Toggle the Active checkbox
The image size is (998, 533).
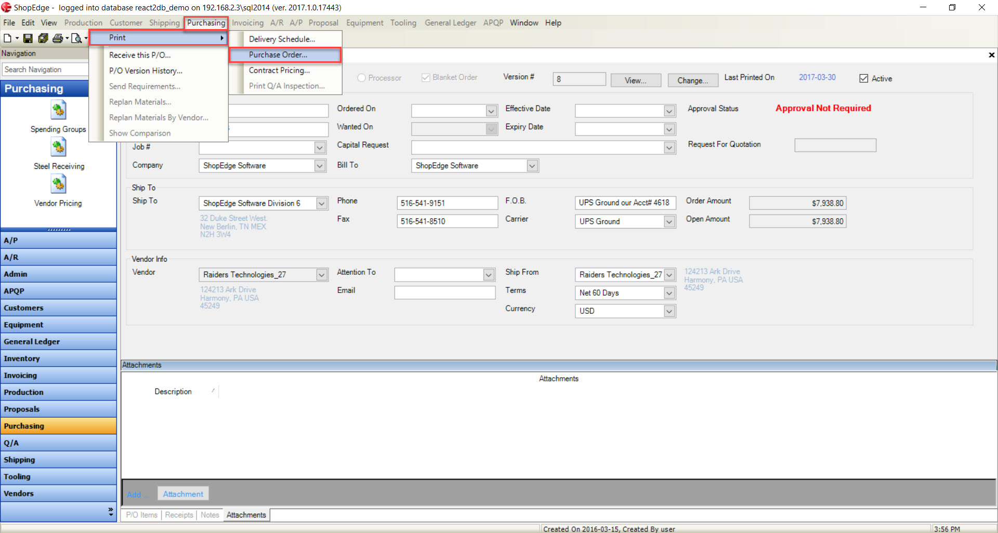[x=864, y=78]
